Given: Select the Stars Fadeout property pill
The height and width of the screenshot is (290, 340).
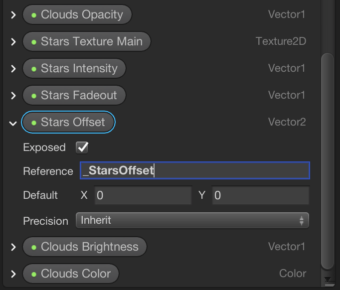Looking at the screenshot, I should pyautogui.click(x=74, y=96).
